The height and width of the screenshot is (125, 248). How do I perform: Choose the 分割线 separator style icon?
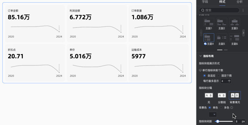(222, 95)
